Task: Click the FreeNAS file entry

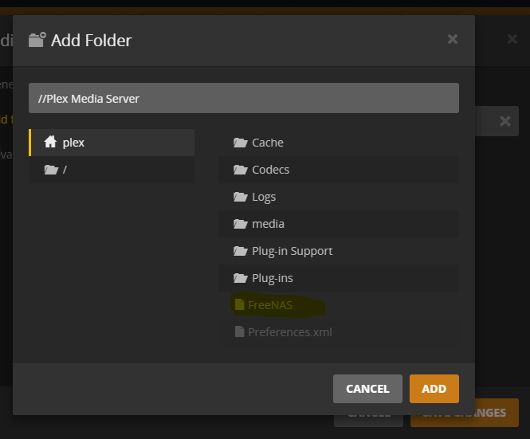Action: pyautogui.click(x=339, y=305)
